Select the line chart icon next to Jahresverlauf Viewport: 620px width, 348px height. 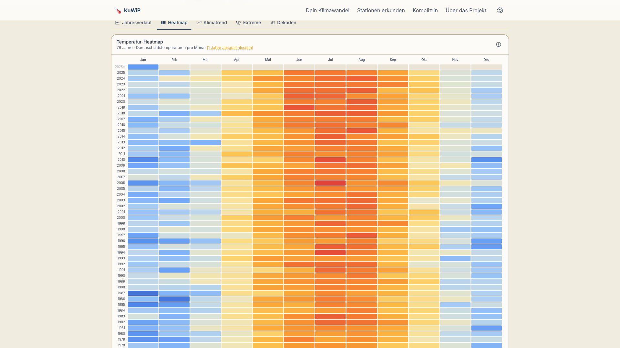[117, 23]
